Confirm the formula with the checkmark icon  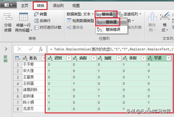[31, 49]
